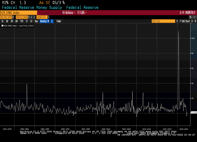Toggle M2% CHNG Index legend checkbox
197x142 pixels.
point(2,26)
